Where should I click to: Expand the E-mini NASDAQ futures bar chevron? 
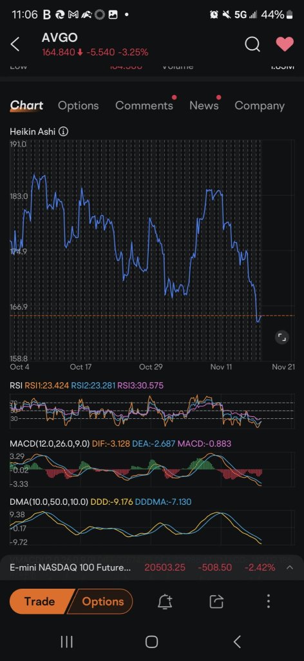290,567
